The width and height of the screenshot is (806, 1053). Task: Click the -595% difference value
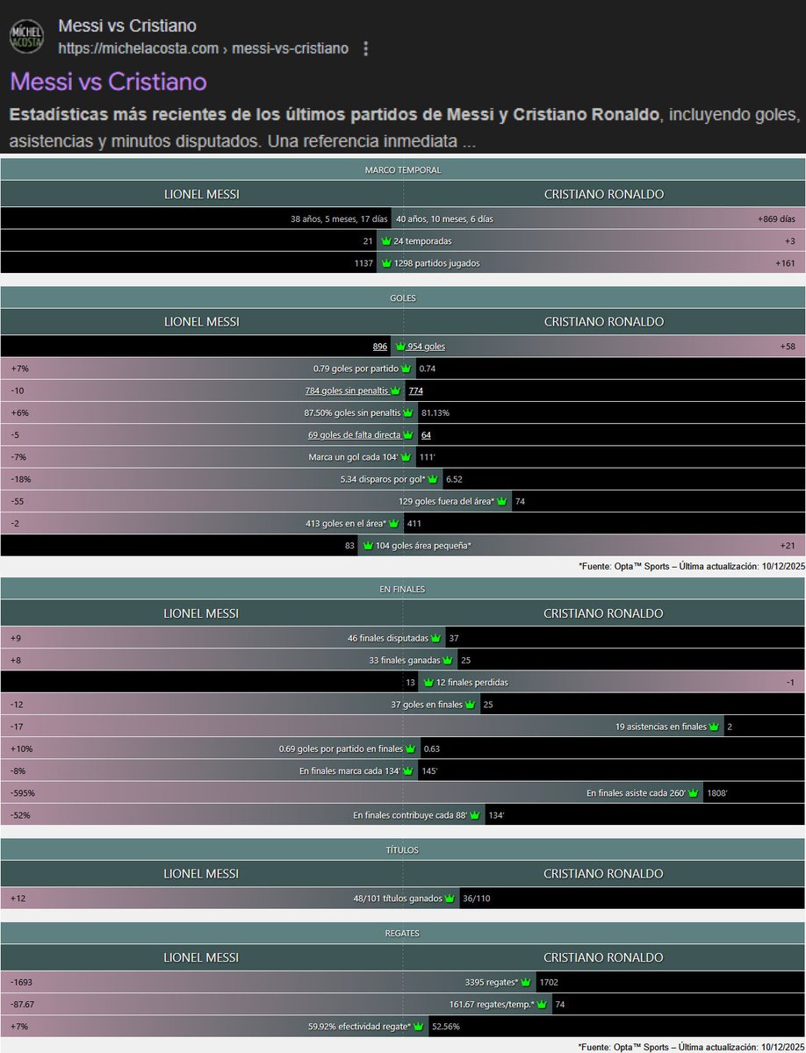[x=23, y=792]
